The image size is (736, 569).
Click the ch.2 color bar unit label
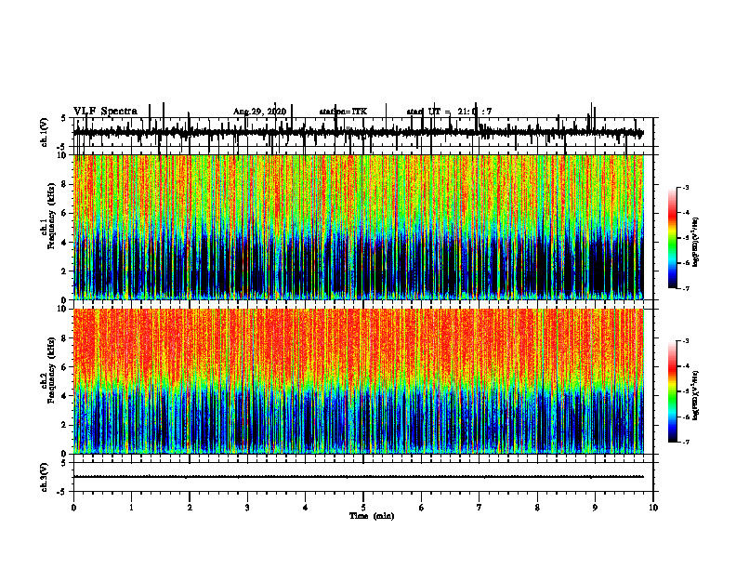coord(696,395)
